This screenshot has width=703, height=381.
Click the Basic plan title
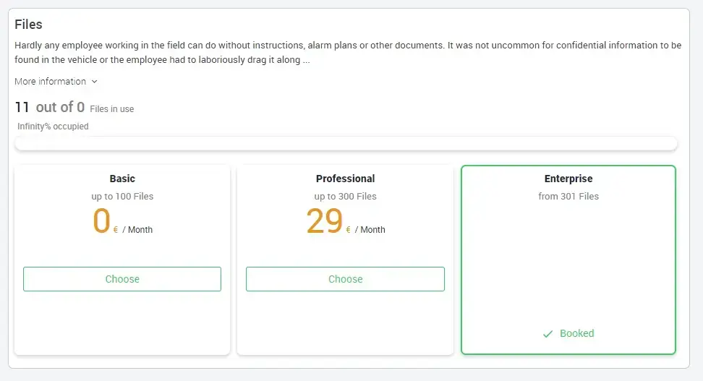point(122,179)
